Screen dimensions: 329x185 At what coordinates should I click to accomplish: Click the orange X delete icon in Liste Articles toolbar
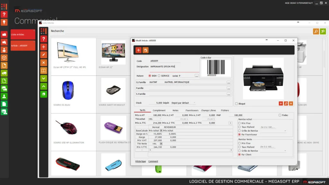click(43, 63)
